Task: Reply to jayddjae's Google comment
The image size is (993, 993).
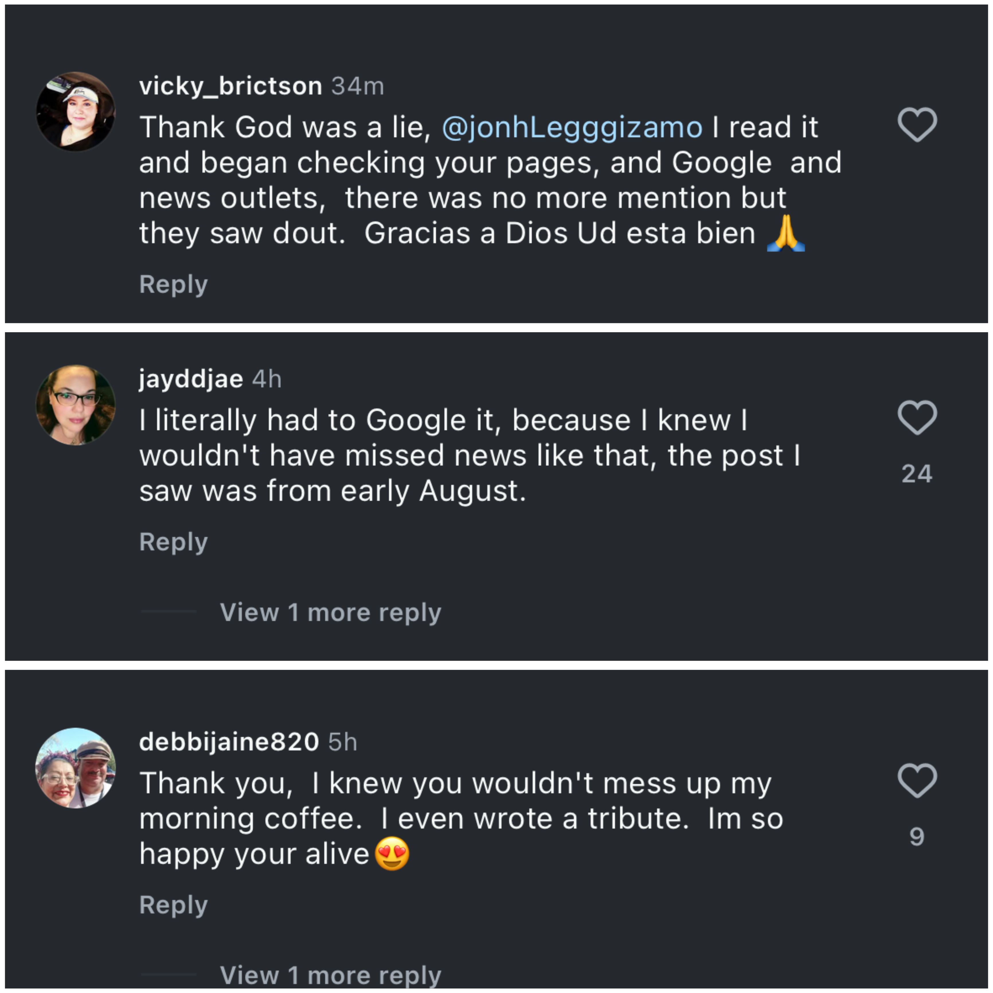Action: tap(173, 542)
